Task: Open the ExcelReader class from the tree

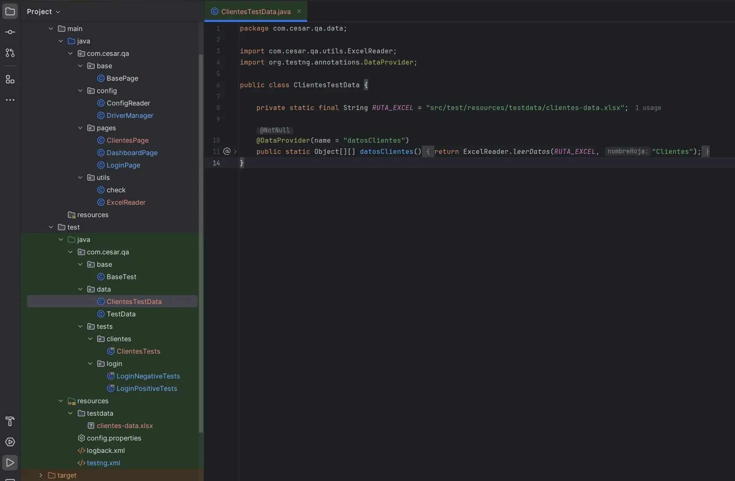Action: pos(126,203)
